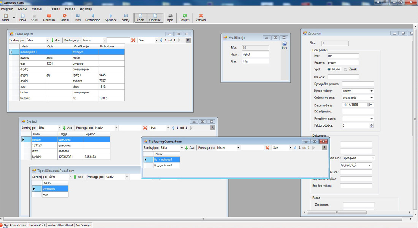Screen dimensions: 418x228
Task: Click the Kvalifikacija column header
Action: tap(85, 46)
